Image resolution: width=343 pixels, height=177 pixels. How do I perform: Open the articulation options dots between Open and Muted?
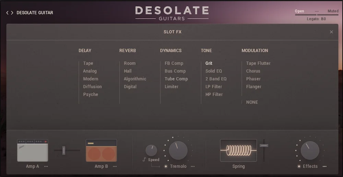point(317,11)
